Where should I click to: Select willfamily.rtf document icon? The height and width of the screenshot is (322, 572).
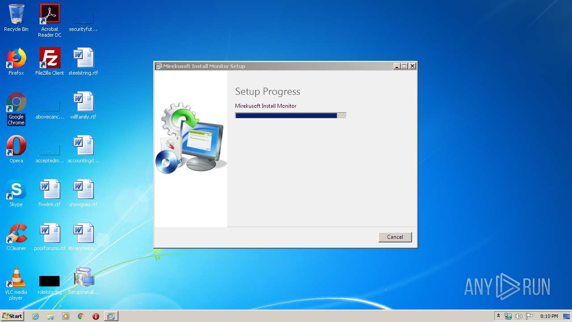tap(83, 106)
